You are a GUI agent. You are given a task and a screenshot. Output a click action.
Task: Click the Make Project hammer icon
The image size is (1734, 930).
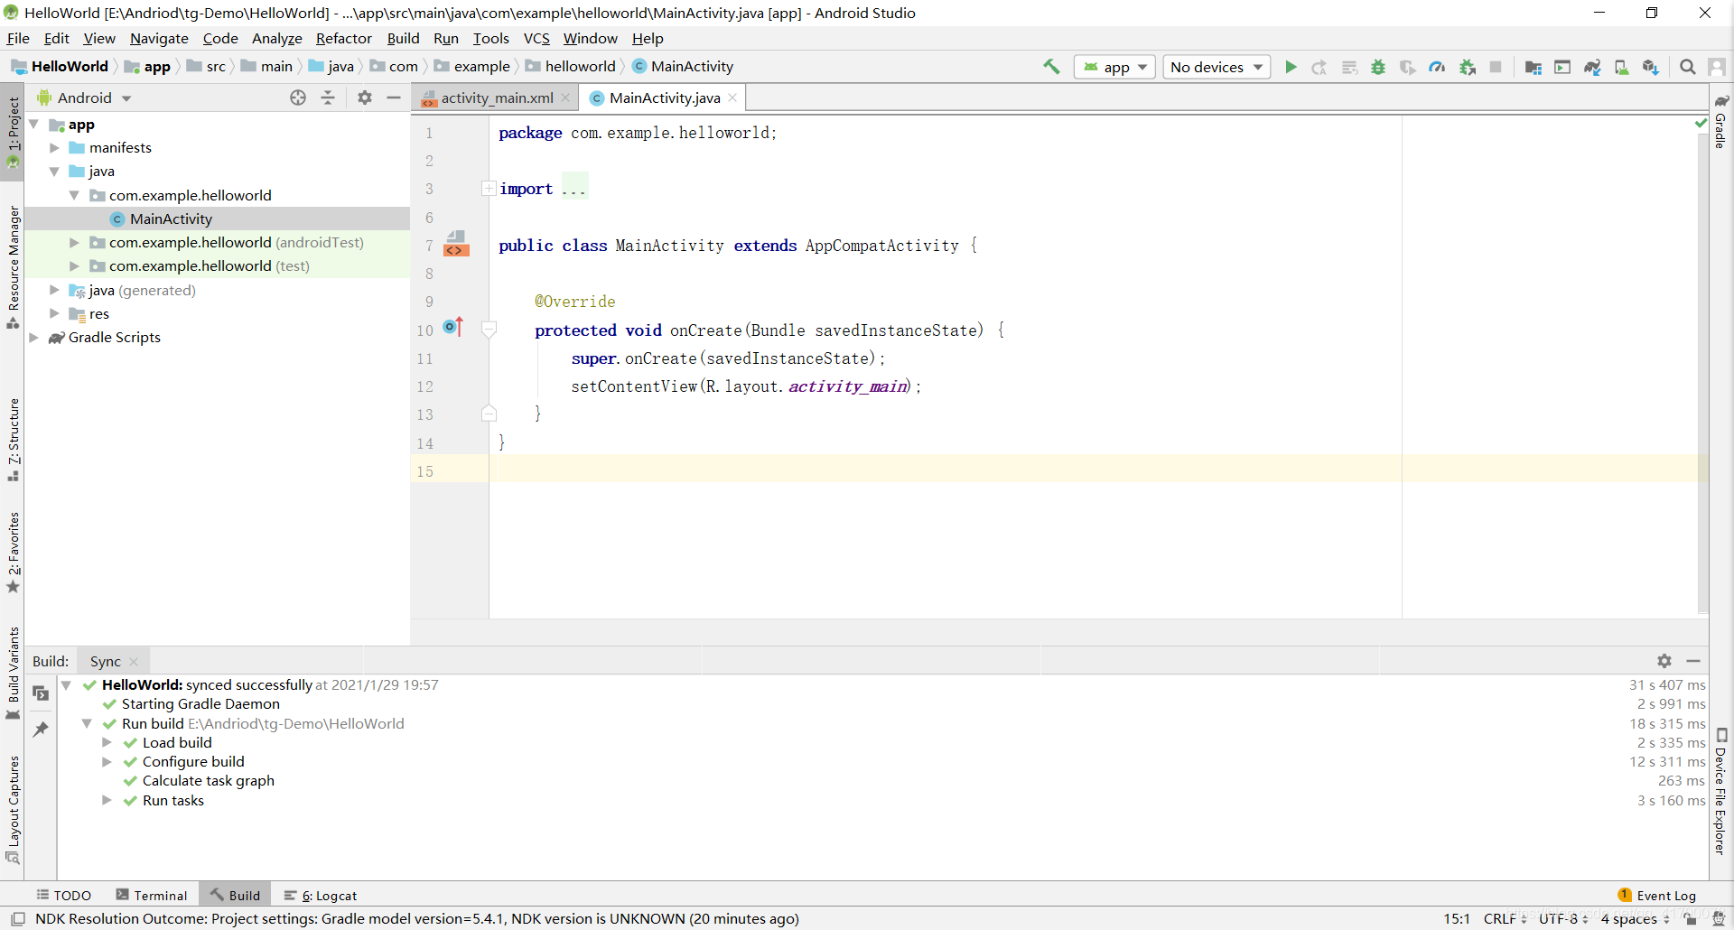coord(1051,67)
